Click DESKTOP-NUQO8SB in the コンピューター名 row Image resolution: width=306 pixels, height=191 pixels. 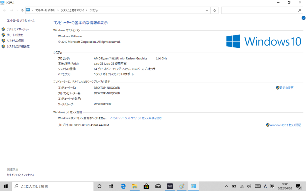107,88
